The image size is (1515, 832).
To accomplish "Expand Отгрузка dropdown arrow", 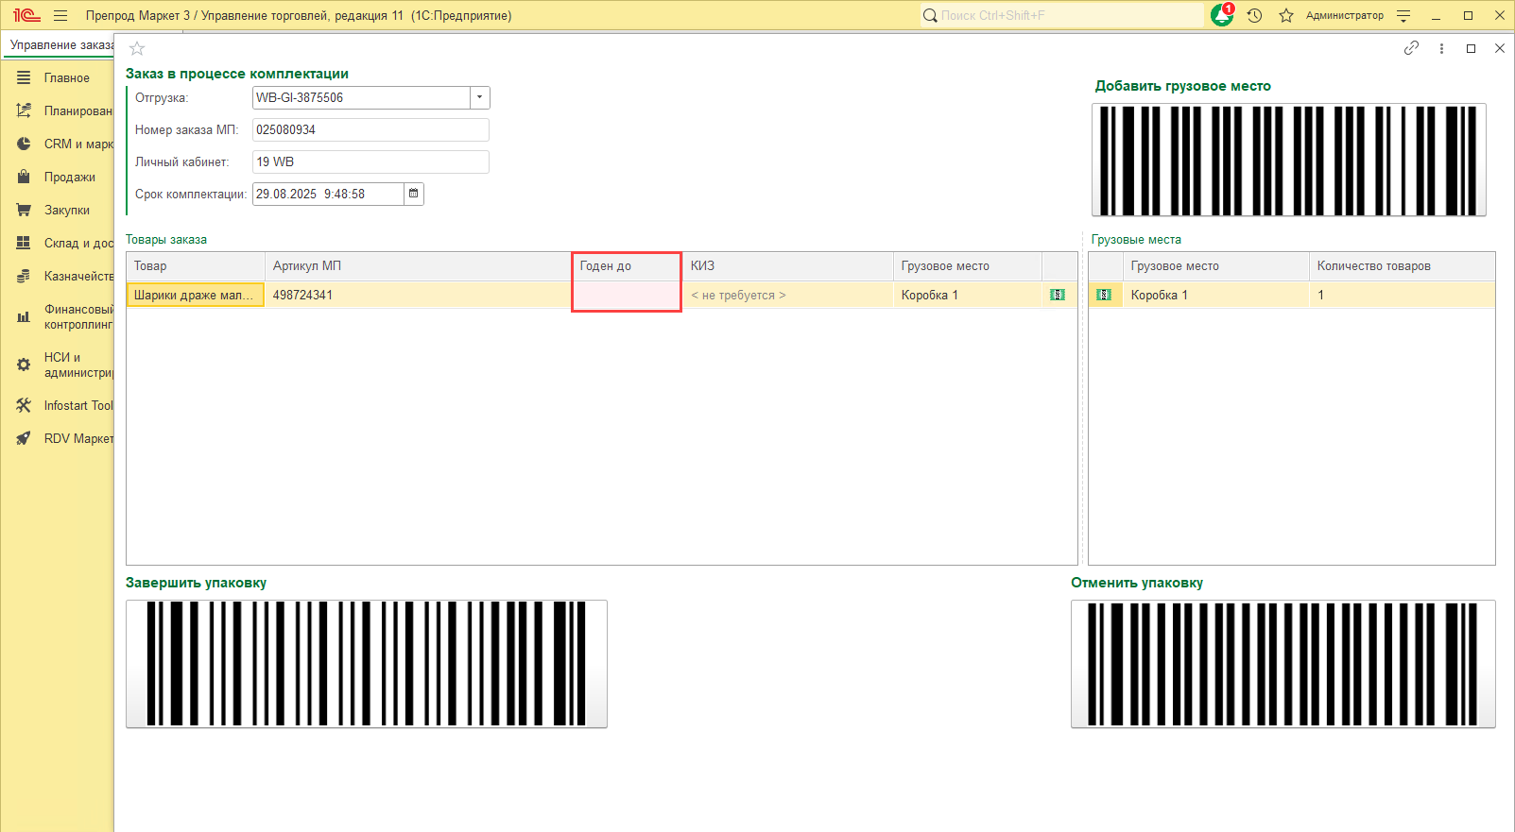I will click(x=479, y=97).
